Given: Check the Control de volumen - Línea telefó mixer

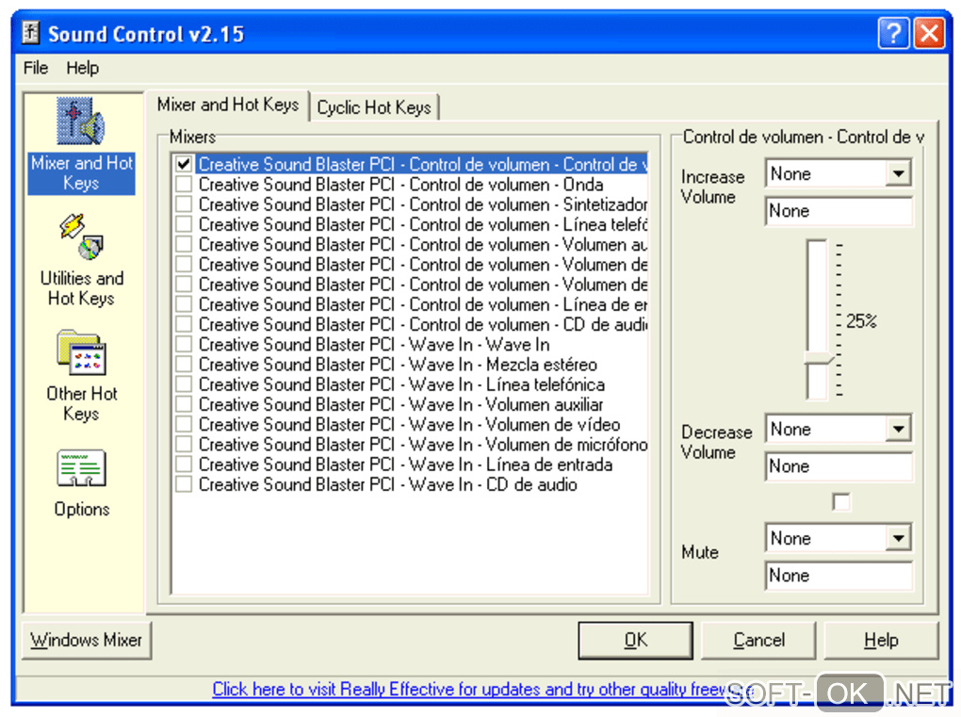Looking at the screenshot, I should click(x=184, y=223).
